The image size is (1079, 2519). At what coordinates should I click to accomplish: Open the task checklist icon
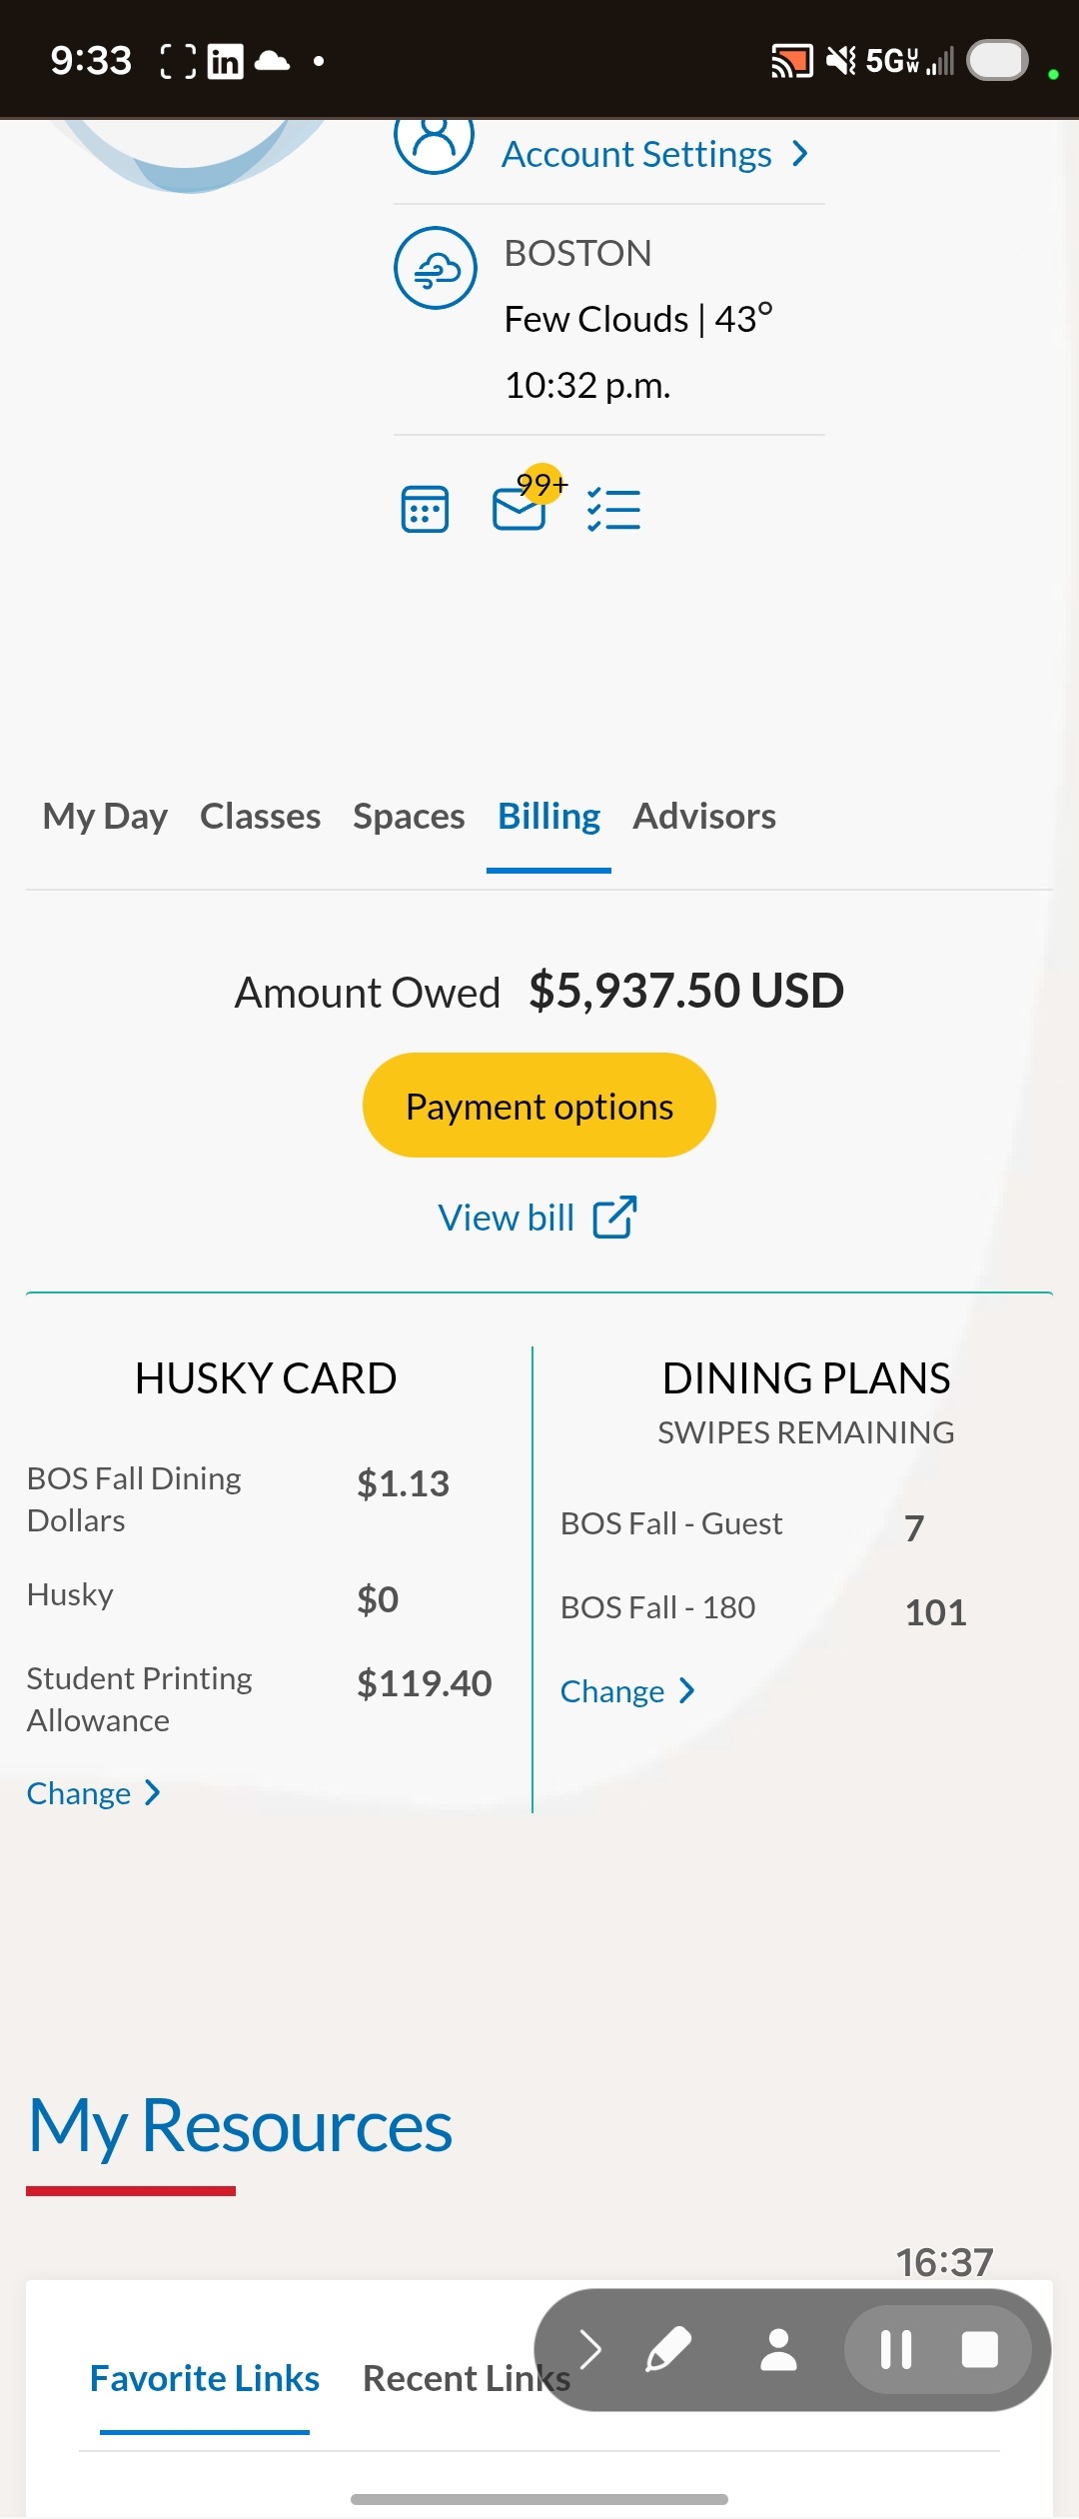point(613,510)
